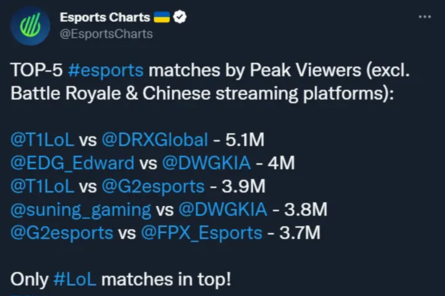Visit the @suning_gaming mention

pyautogui.click(x=81, y=209)
